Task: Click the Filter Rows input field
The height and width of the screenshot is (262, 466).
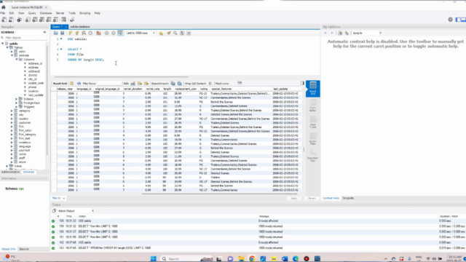Action: pyautogui.click(x=109, y=84)
